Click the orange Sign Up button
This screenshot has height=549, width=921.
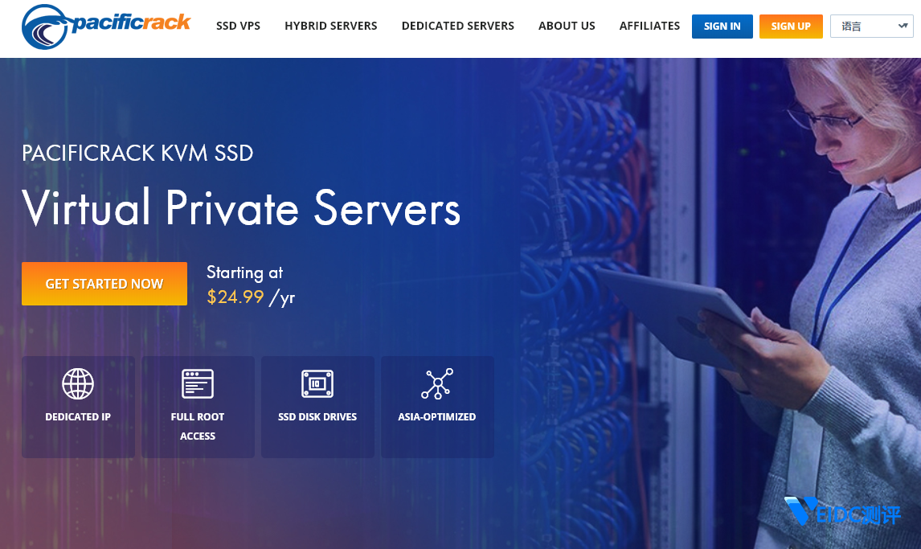point(791,27)
